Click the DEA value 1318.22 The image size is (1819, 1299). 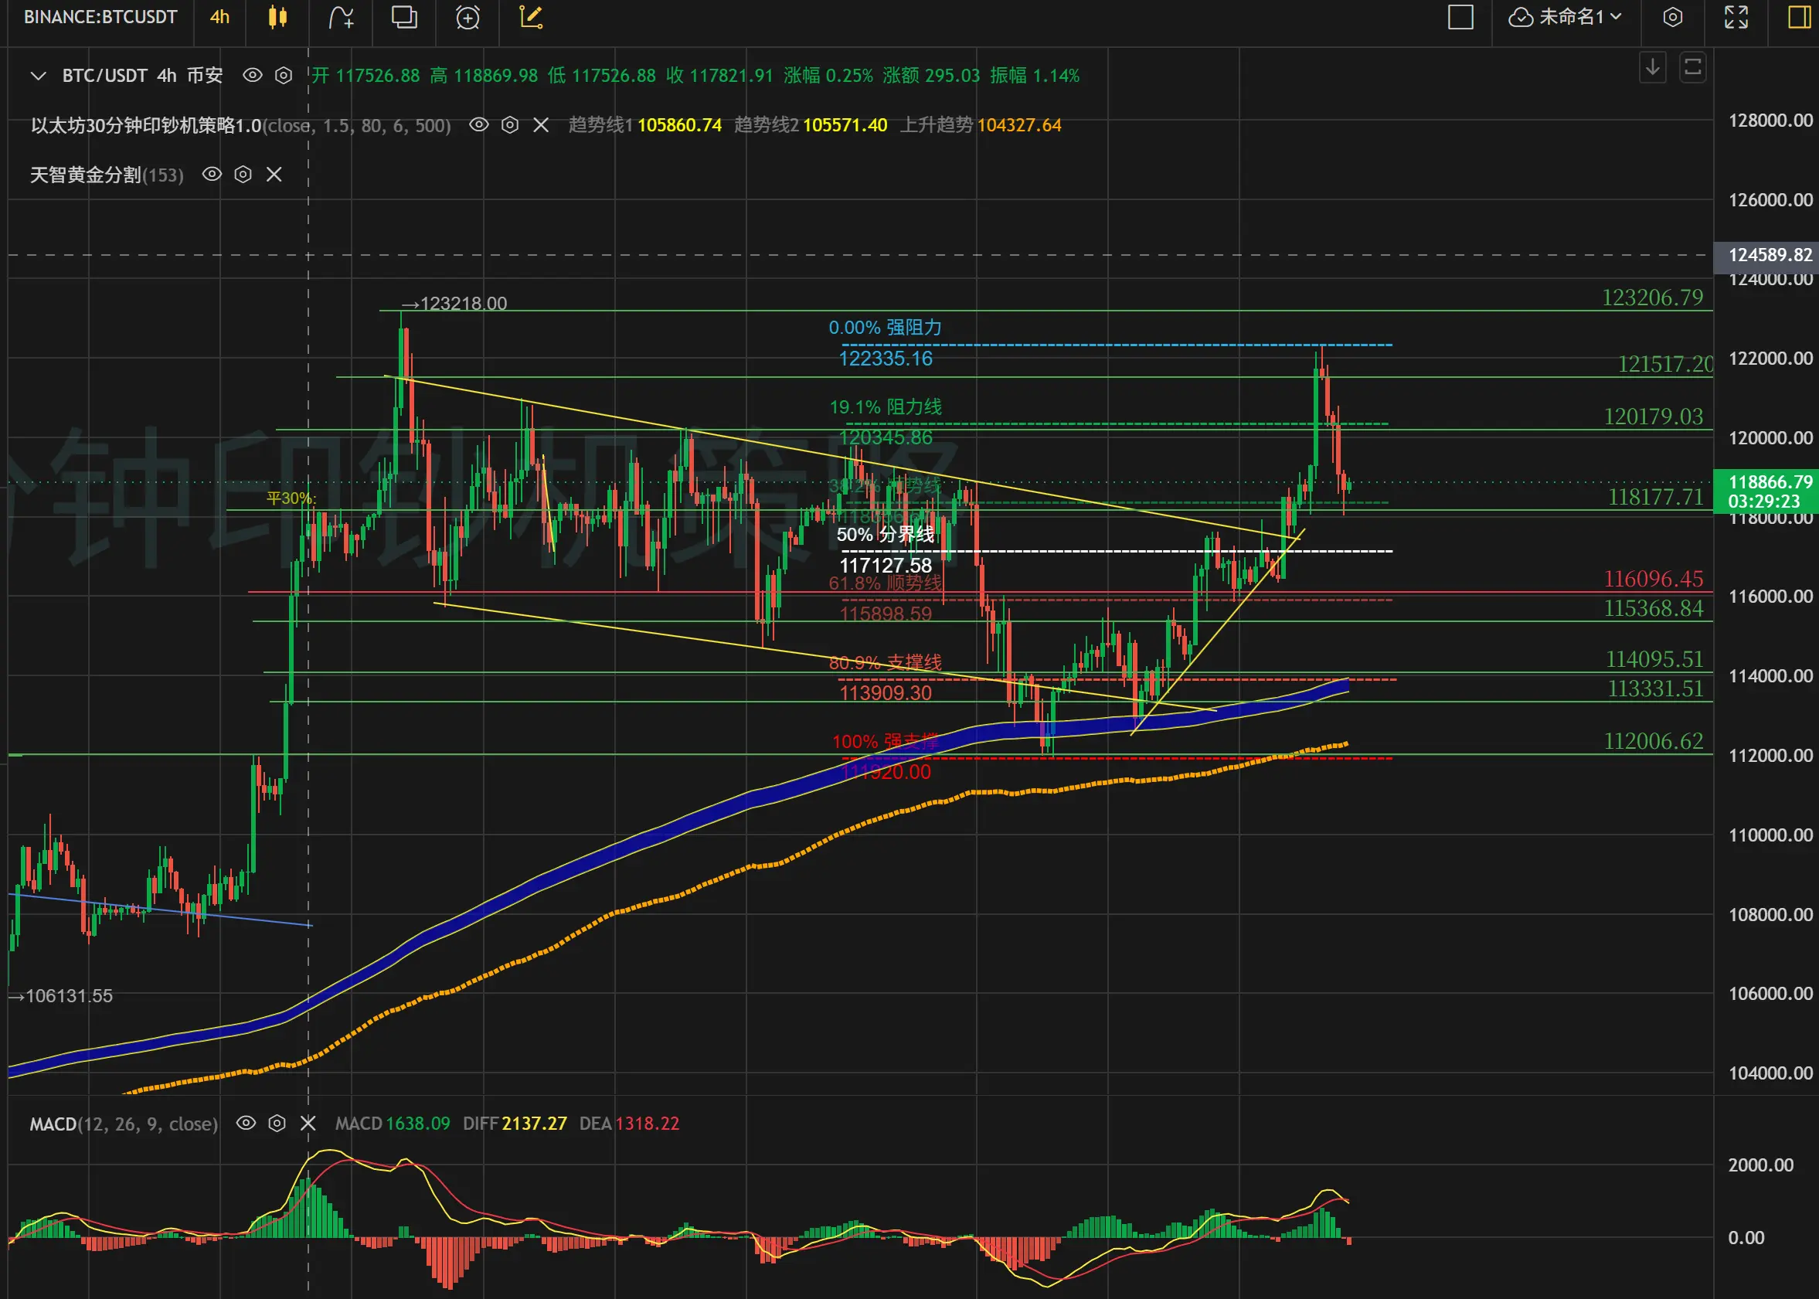647,1124
